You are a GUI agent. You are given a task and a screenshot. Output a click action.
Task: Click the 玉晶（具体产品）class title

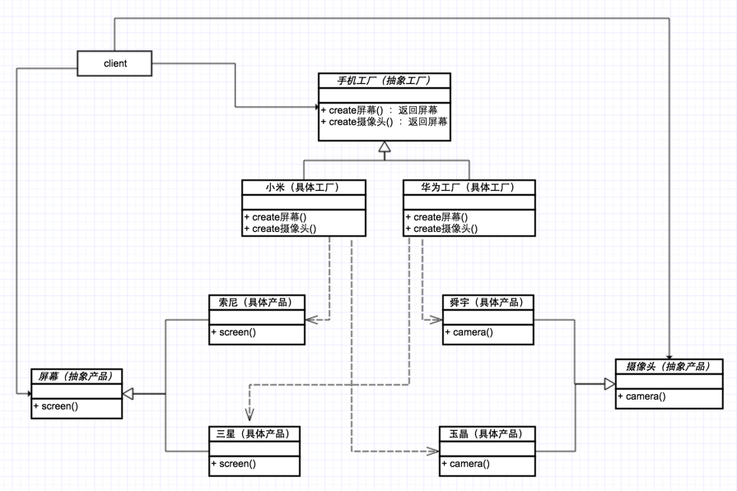487,433
